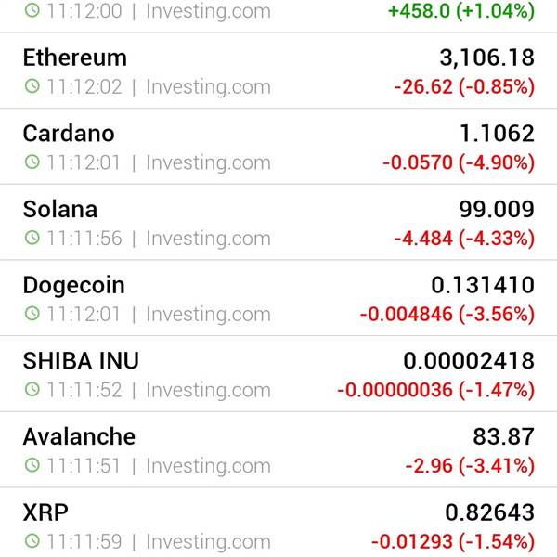This screenshot has width=557, height=557.
Task: Open the Dogecoin details
Action: tap(278, 298)
